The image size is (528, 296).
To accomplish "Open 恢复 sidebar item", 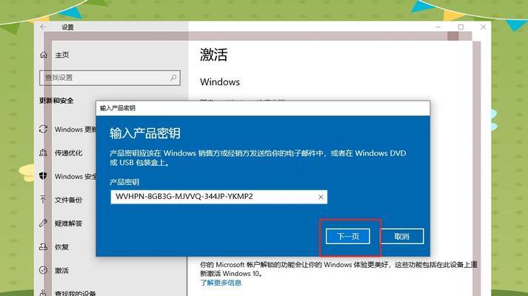I will 61,247.
